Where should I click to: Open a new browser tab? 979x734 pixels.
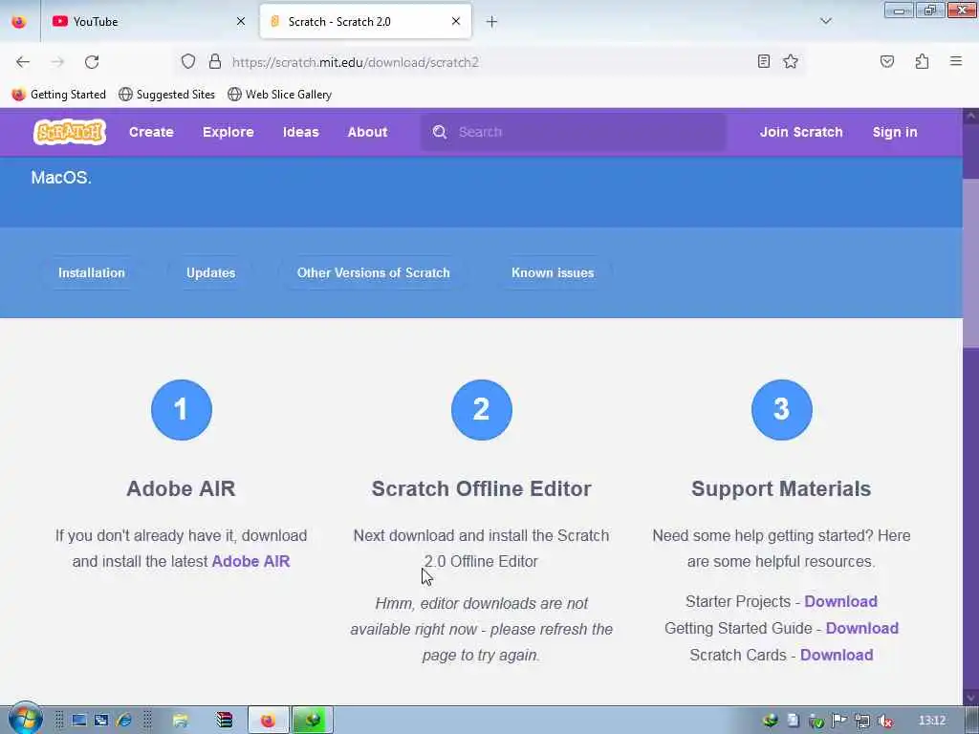coord(492,22)
